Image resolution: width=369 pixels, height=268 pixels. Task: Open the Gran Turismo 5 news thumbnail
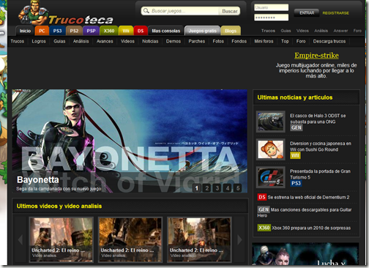click(270, 177)
